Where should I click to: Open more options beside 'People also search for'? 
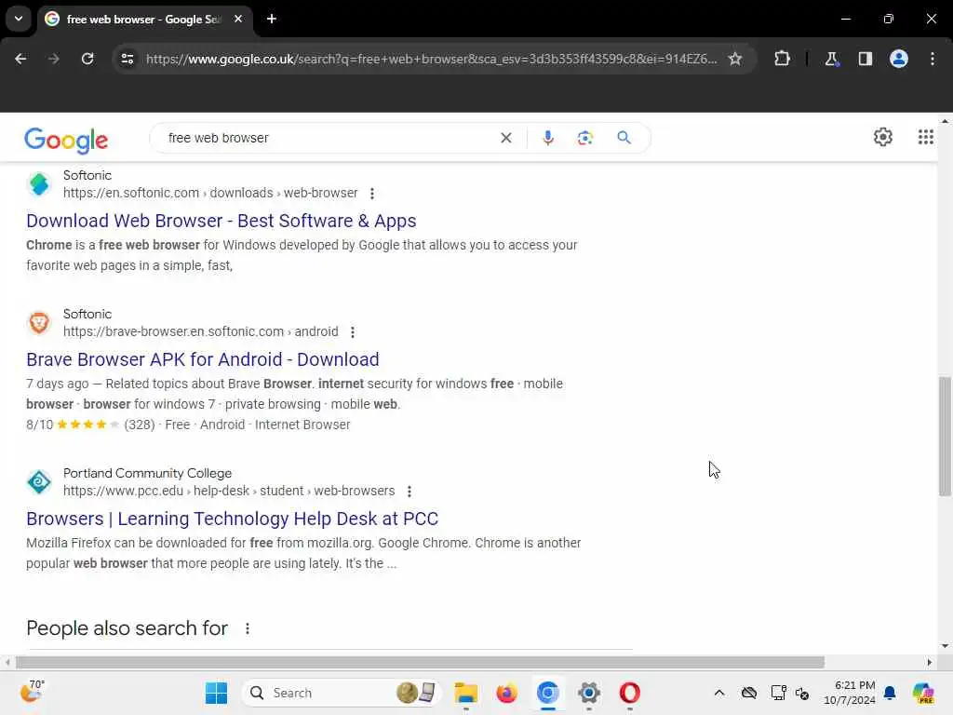click(248, 628)
